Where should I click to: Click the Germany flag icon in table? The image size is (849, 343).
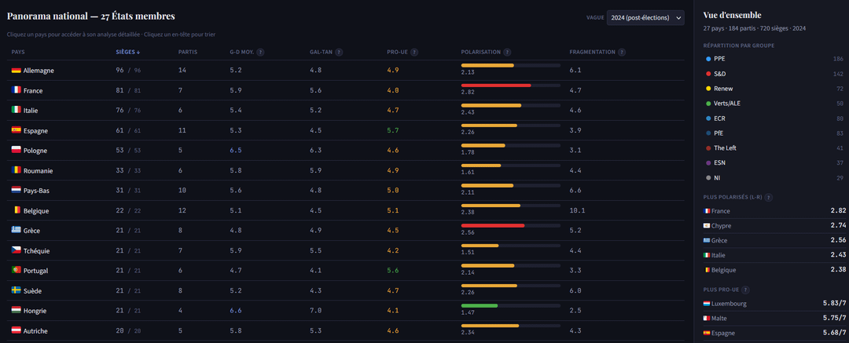[16, 71]
